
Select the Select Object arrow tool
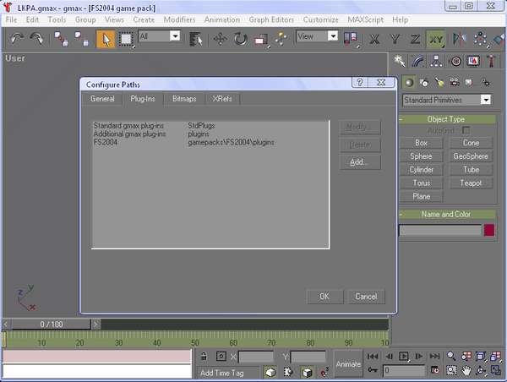tap(106, 38)
